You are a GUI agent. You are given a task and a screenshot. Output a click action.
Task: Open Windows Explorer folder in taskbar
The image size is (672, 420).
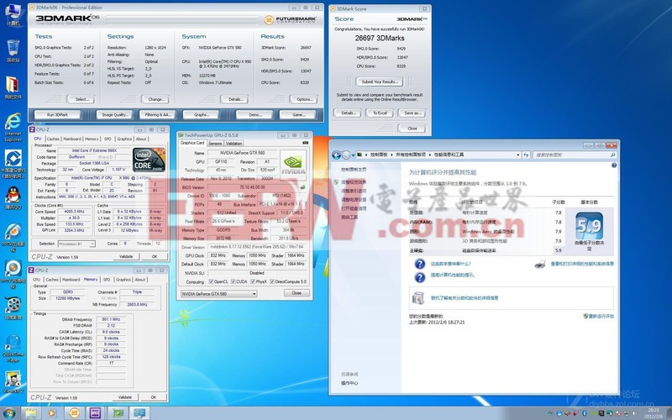(31, 413)
